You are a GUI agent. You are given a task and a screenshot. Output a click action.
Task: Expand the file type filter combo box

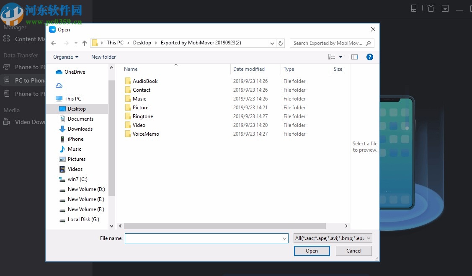333,238
